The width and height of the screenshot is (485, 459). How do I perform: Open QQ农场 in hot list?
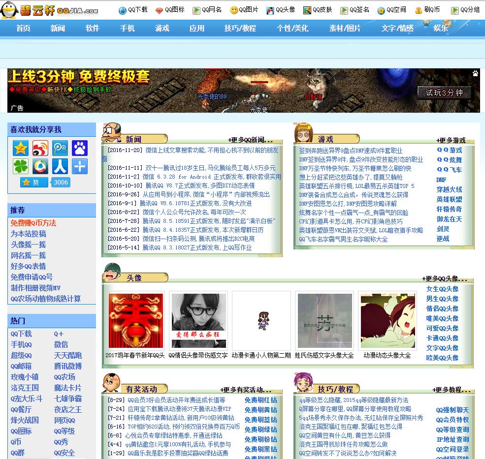[65, 377]
